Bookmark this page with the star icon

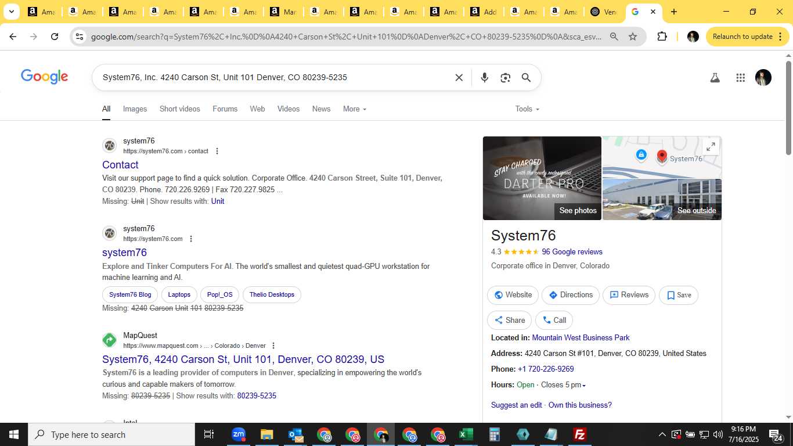point(633,37)
